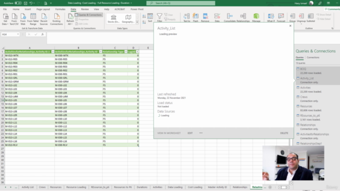Open filter dropdown on Lag column
This screenshot has height=191, width=340.
[x=137, y=52]
